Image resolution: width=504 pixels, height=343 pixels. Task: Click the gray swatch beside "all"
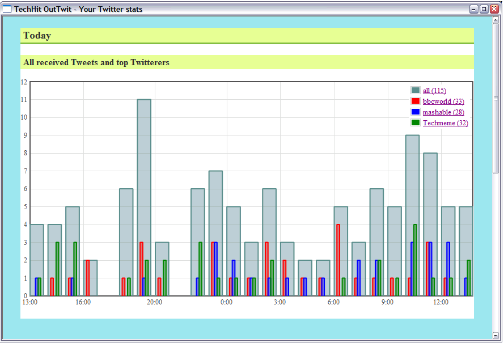(416, 91)
